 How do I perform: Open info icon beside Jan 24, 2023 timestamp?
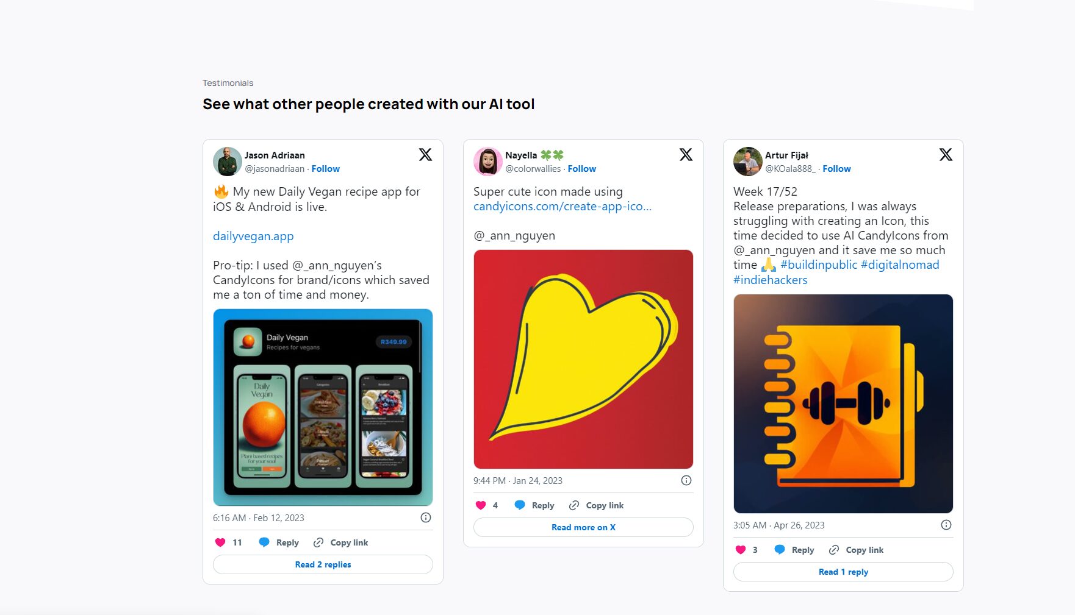tap(686, 480)
